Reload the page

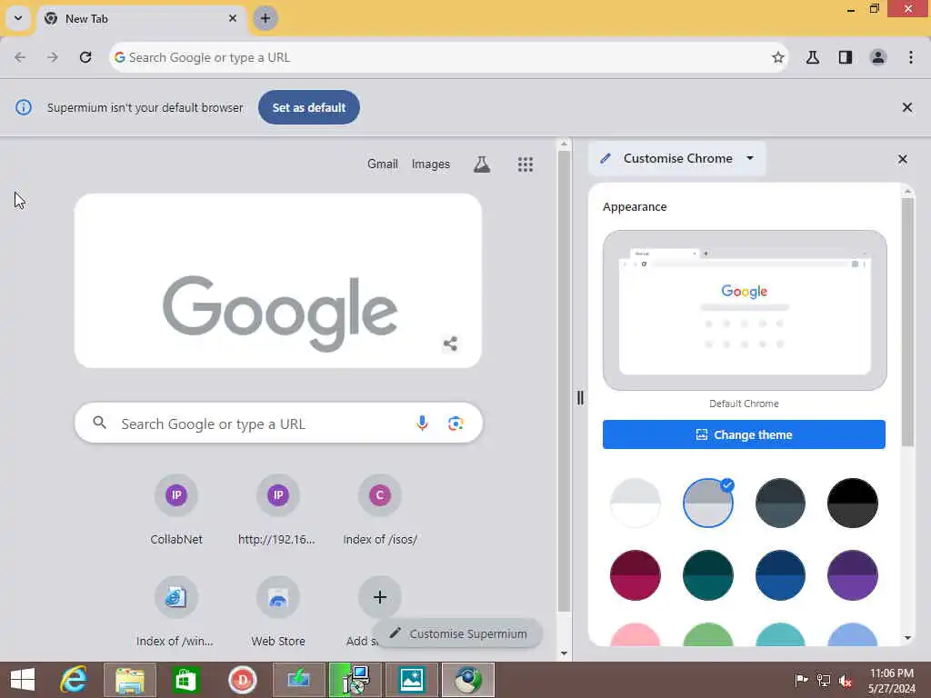point(85,57)
